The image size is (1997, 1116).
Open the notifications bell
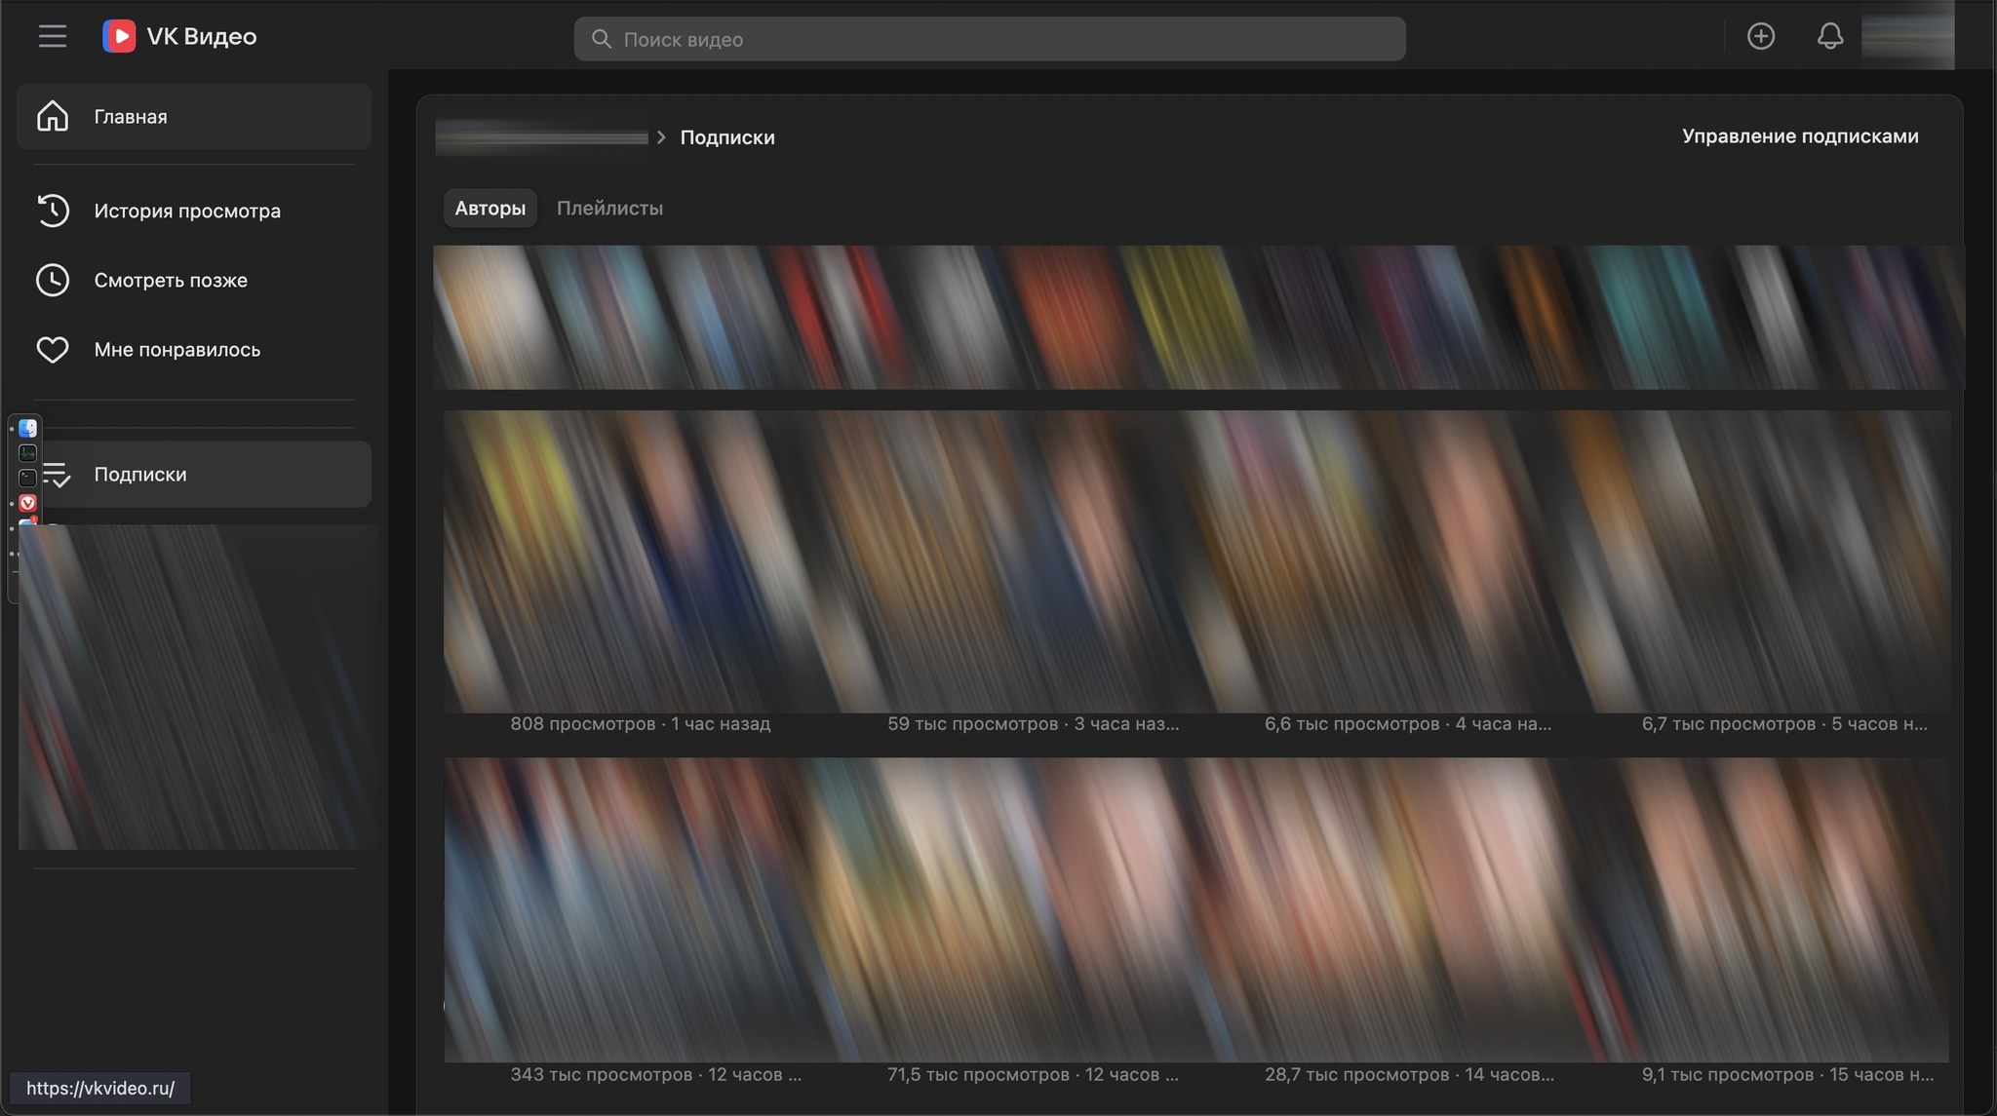(x=1829, y=37)
